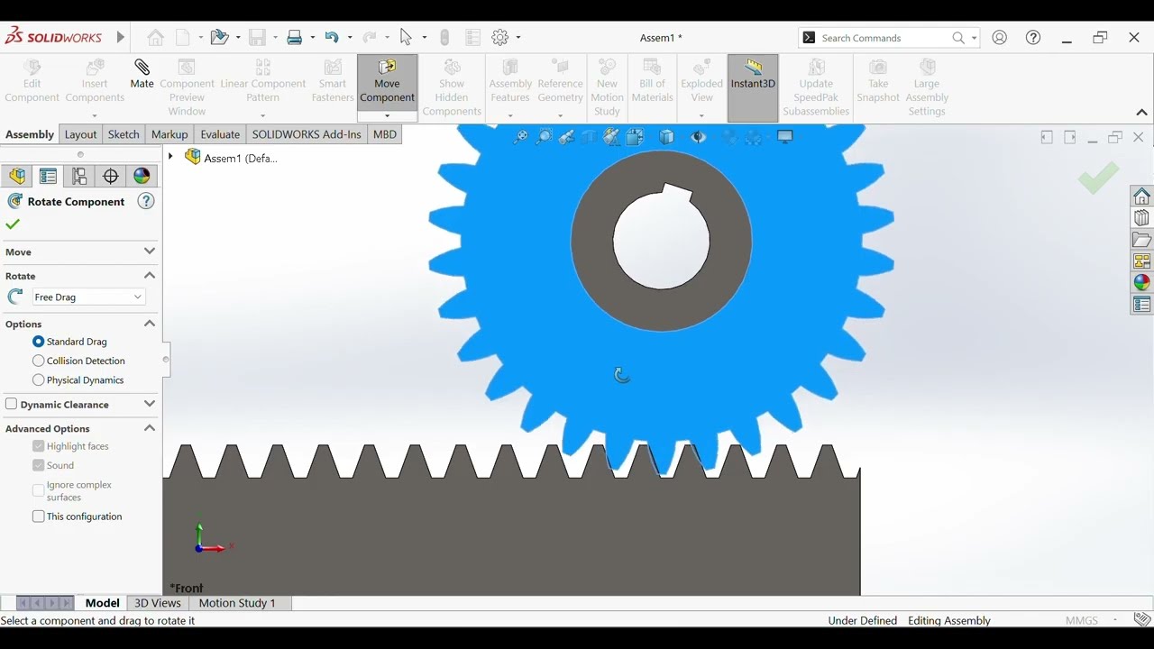Click the user login account icon
1154x649 pixels.
tap(999, 37)
